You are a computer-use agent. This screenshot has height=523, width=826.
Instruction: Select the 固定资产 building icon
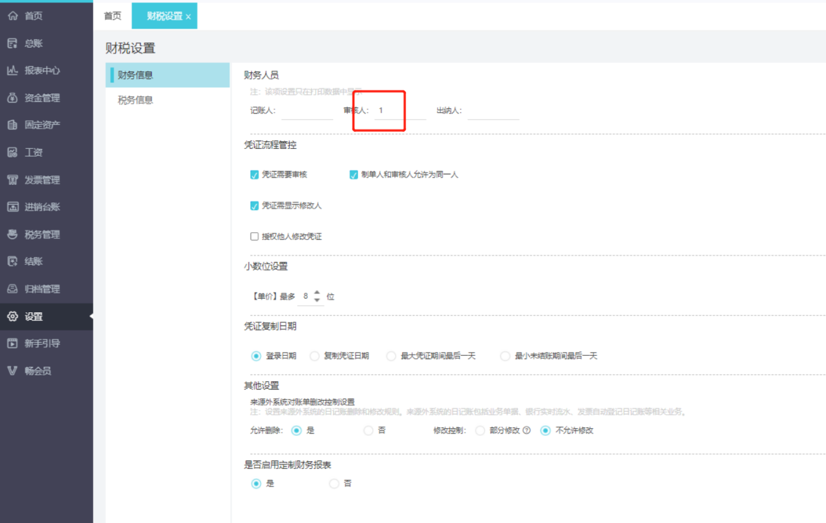point(12,125)
